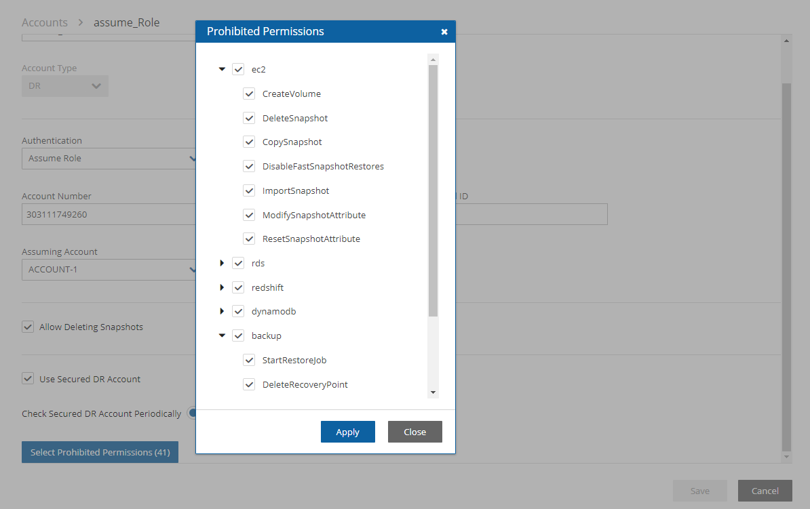Expand the dynamodb permissions group
The image size is (810, 509).
(x=222, y=312)
